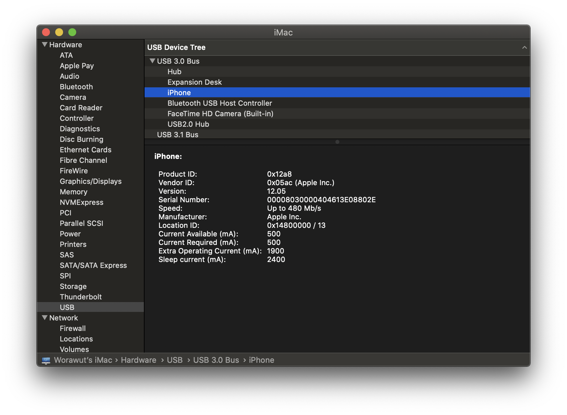Show NVMExpress details

pos(81,202)
